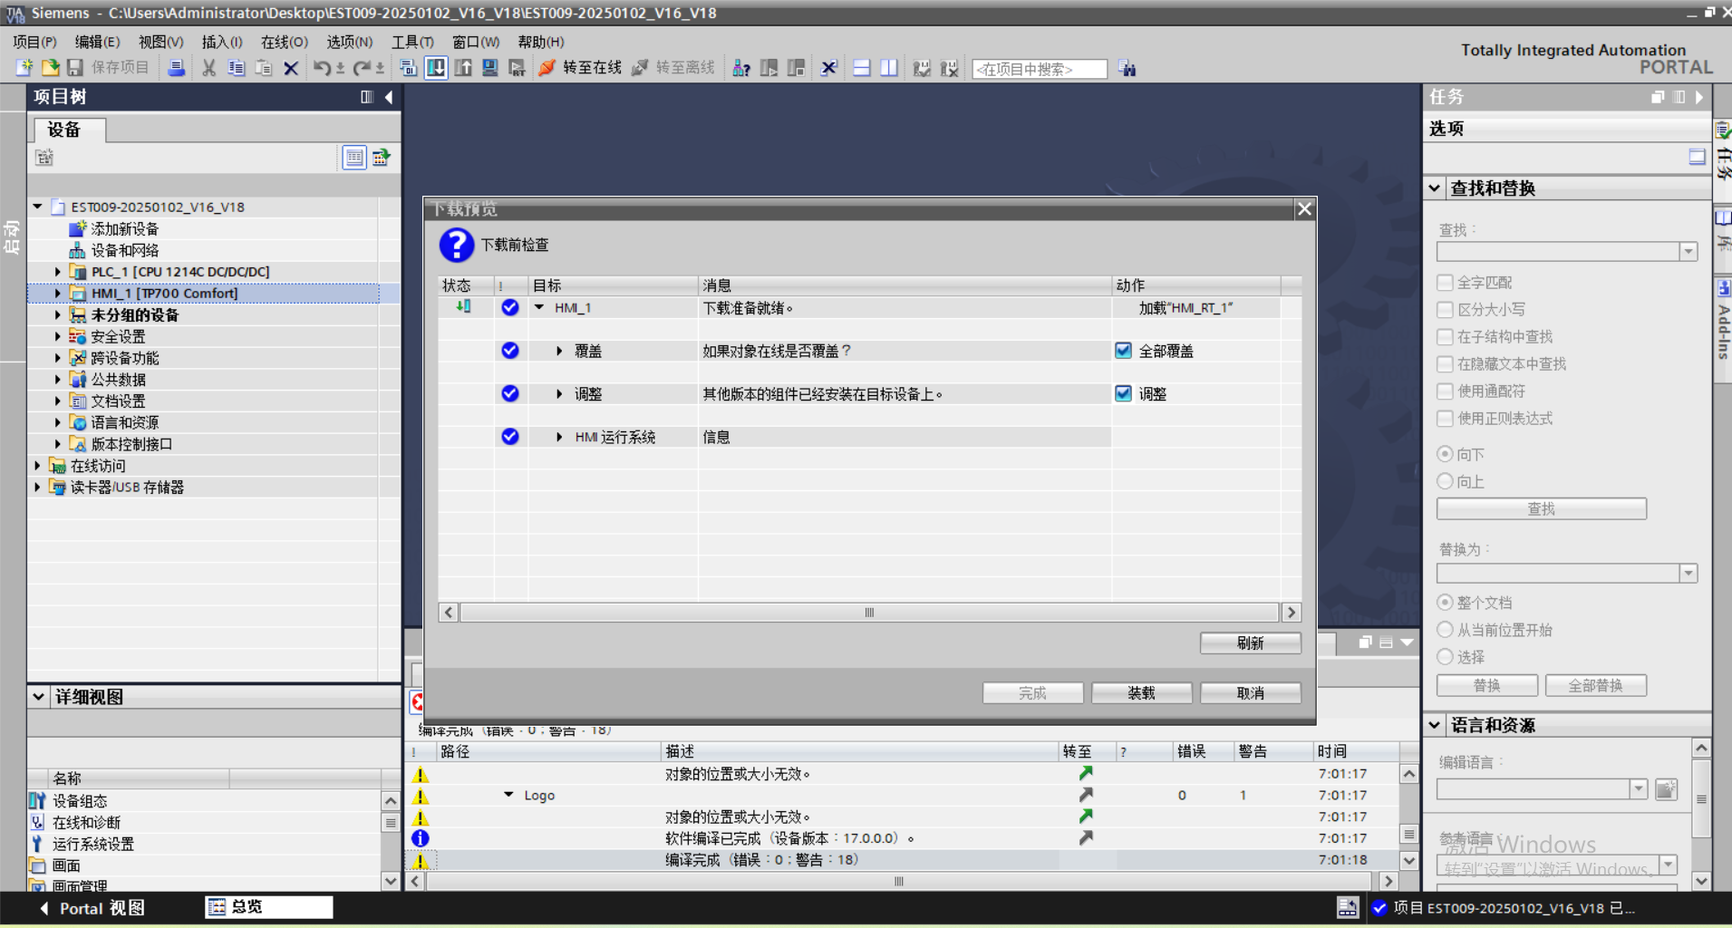Open the Find text dropdown
The height and width of the screenshot is (928, 1732).
coord(1688,252)
